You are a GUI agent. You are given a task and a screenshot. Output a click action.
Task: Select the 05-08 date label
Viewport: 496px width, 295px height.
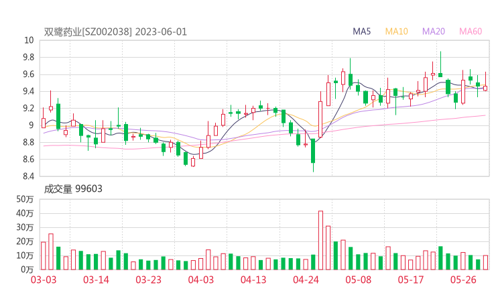click(x=358, y=280)
